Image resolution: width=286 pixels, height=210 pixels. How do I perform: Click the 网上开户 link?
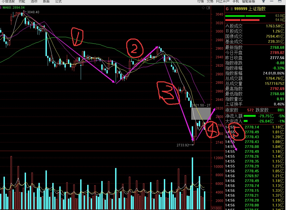pyautogui.click(x=223, y=1)
